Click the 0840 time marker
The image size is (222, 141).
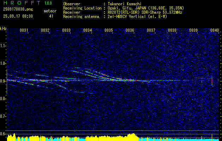coord(214,30)
